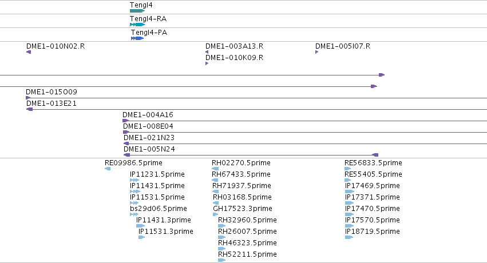This screenshot has width=487, height=263.
Task: Click the RE56833.5prime EST glyph
Action: pos(347,169)
